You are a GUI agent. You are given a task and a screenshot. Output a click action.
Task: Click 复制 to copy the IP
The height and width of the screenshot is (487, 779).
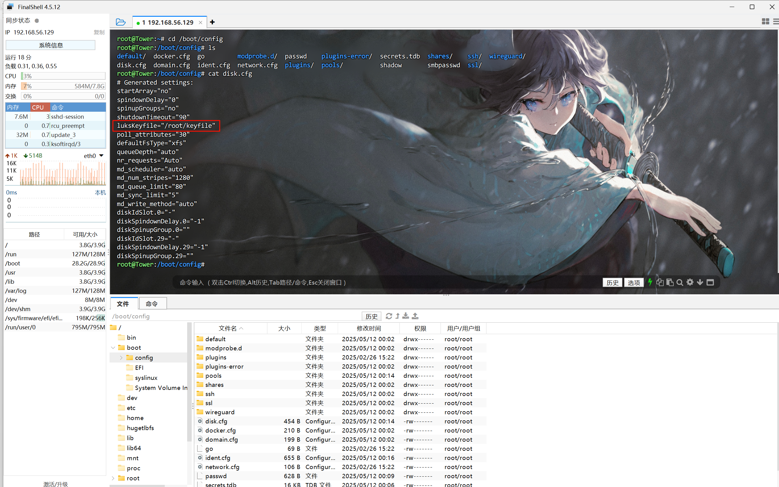pyautogui.click(x=99, y=32)
